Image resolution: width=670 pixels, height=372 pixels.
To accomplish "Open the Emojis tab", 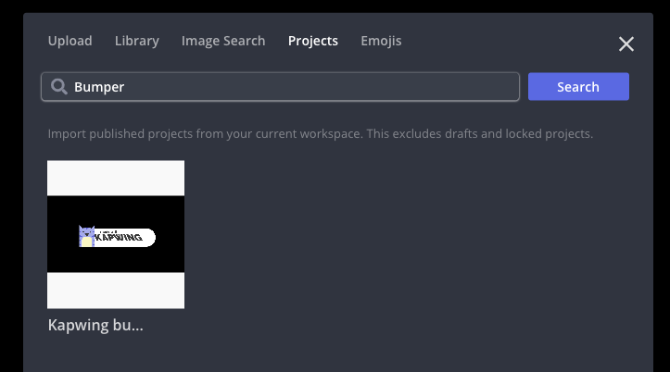I will point(381,41).
